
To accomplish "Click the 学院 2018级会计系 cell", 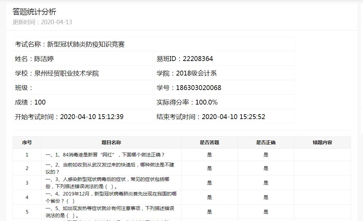I will tap(187, 73).
